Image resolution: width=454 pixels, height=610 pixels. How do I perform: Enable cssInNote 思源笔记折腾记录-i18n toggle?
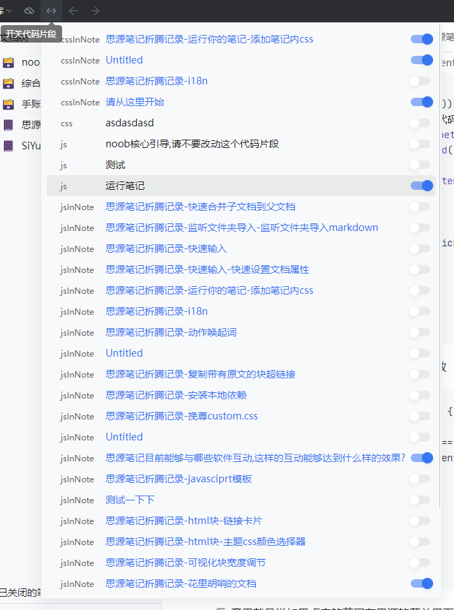pyautogui.click(x=420, y=81)
